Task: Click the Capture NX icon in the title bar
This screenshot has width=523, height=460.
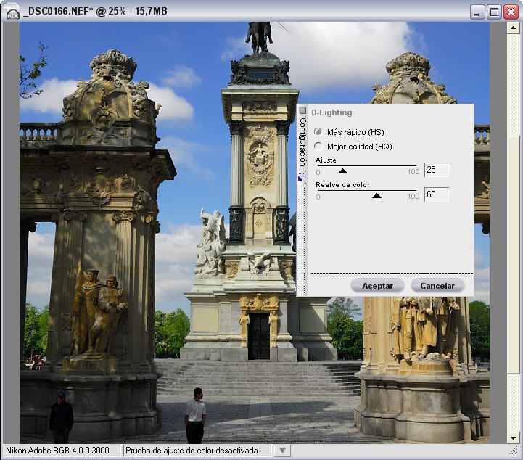Action: pos(12,12)
